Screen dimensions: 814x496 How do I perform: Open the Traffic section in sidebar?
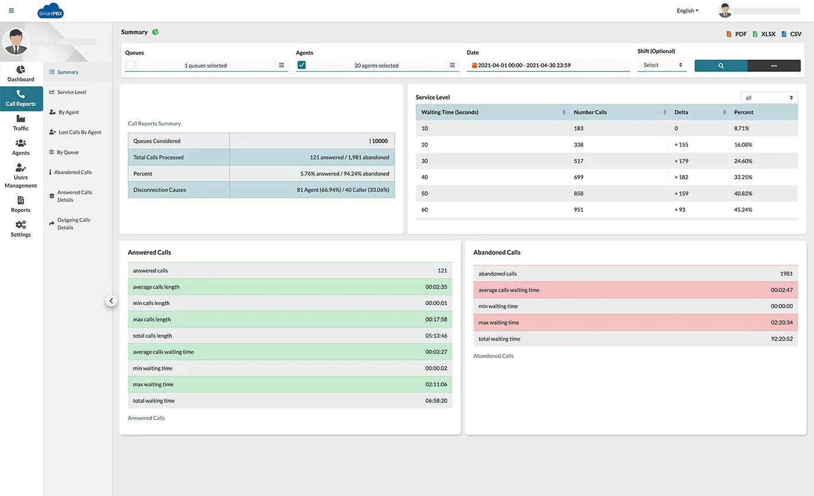[x=21, y=123]
